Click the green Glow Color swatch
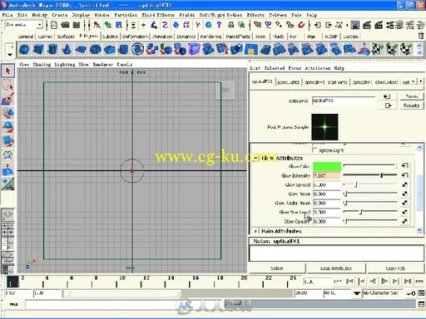The height and width of the screenshot is (319, 426). tap(327, 166)
